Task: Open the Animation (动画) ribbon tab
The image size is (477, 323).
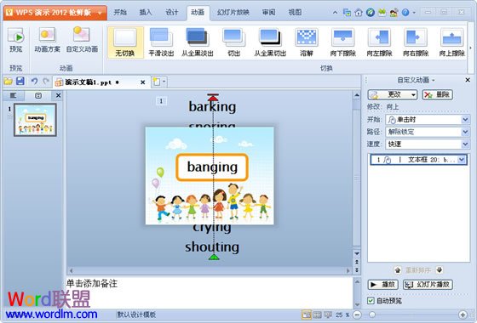Action: click(198, 13)
